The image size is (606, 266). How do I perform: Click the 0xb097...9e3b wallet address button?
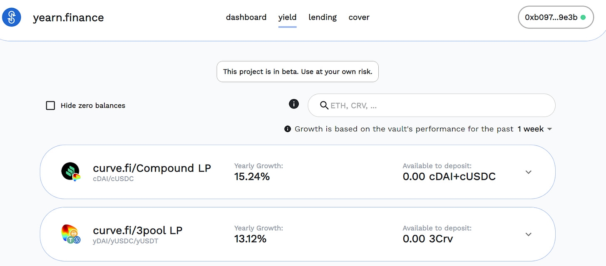click(x=556, y=17)
